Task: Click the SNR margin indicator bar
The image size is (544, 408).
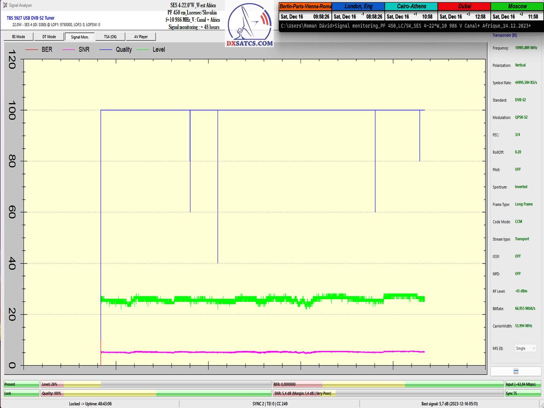Action: click(x=388, y=393)
